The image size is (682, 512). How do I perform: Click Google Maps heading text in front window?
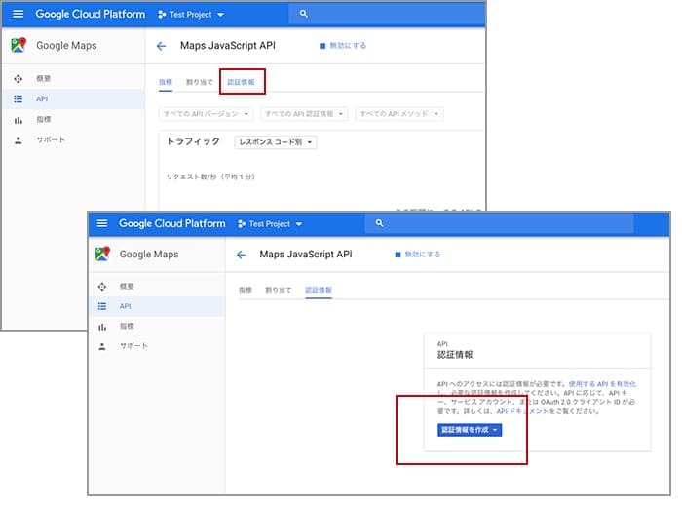point(149,255)
